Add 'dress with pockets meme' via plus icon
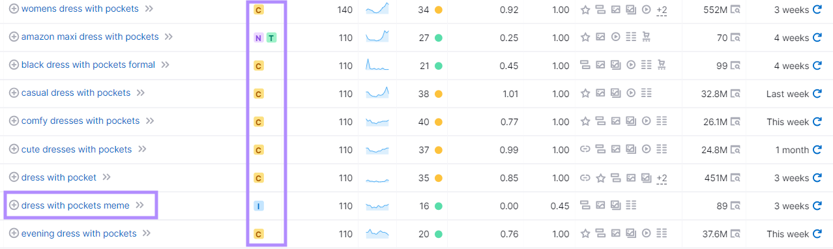The width and height of the screenshot is (833, 249). (14, 205)
